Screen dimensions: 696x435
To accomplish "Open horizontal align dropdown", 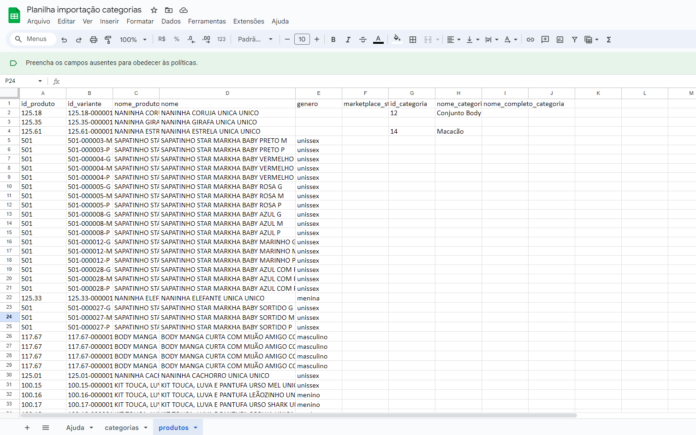I will point(454,40).
